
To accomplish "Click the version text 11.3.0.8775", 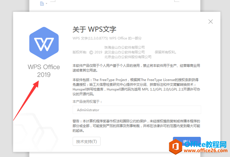I will tap(98, 39).
